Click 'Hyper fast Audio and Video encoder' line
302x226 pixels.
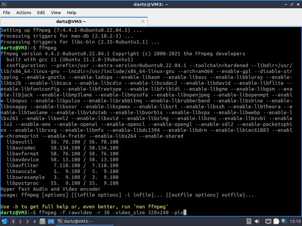click(x=50, y=189)
